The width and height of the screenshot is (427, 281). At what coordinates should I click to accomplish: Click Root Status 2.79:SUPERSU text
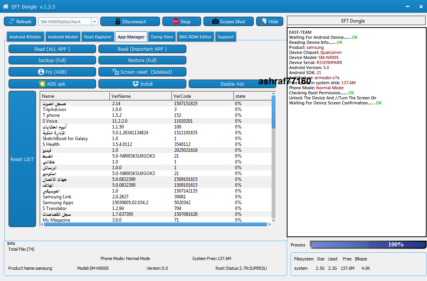click(x=241, y=268)
